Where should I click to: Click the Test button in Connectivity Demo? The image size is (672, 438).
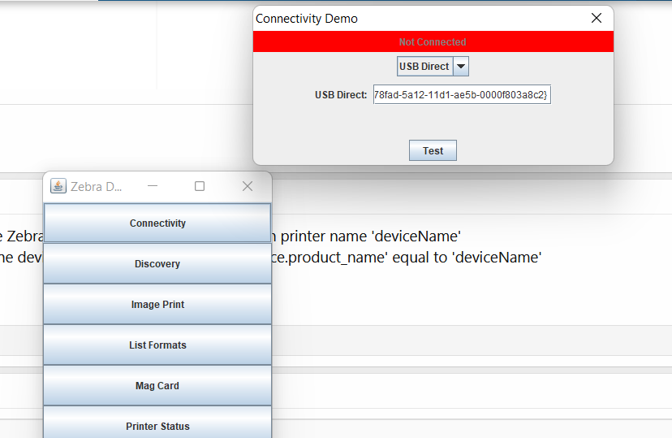pyautogui.click(x=433, y=150)
